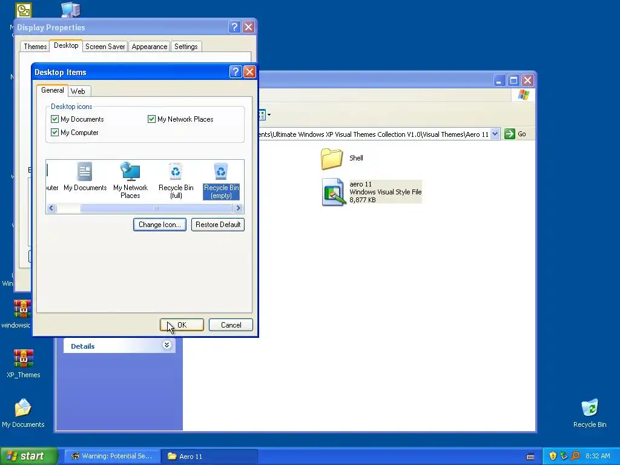Open the XP_Themes archive on the desktop
Image resolution: width=620 pixels, height=465 pixels.
23,363
